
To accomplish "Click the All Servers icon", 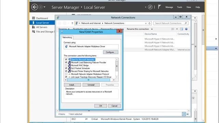I will pyautogui.click(x=34, y=27).
